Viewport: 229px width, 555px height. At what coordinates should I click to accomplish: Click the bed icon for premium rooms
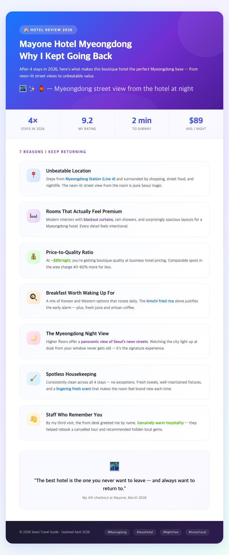pyautogui.click(x=33, y=216)
